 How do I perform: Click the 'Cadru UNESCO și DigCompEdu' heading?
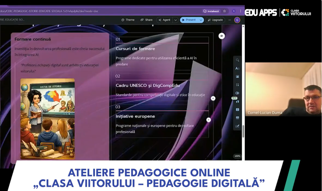(148, 86)
